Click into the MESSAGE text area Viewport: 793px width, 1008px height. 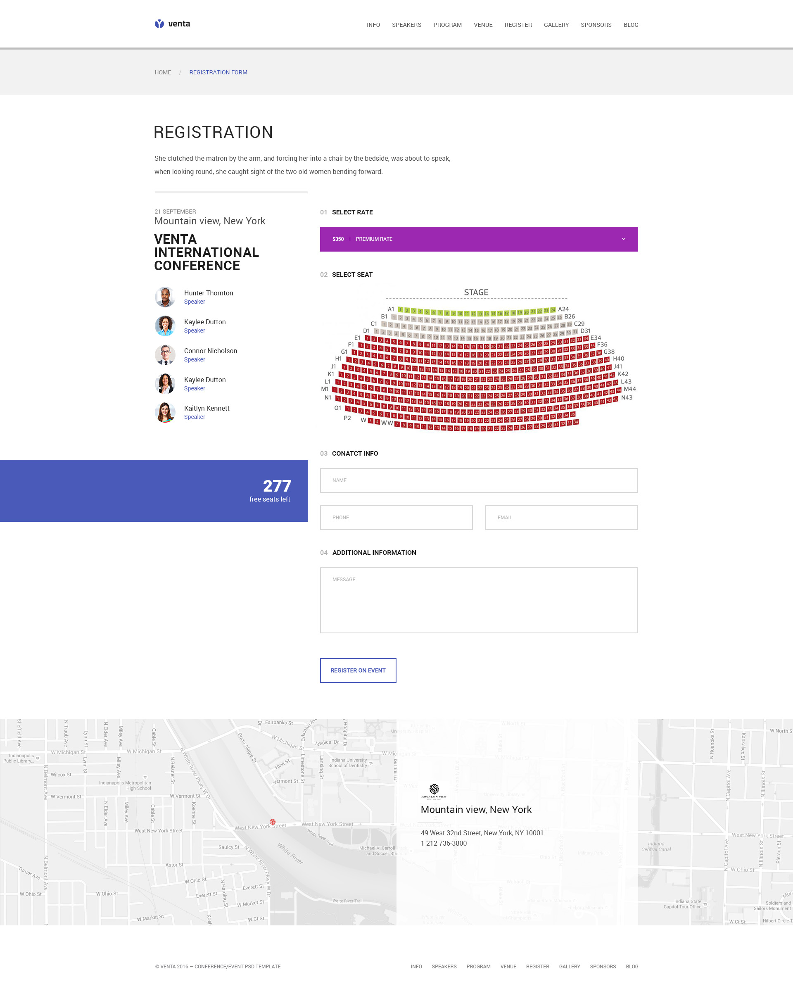pos(478,600)
